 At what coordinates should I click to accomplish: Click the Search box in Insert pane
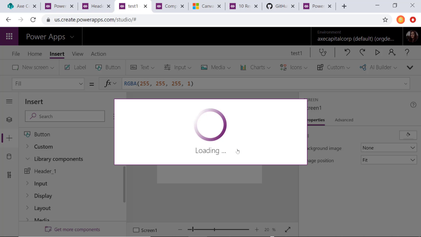tap(65, 116)
